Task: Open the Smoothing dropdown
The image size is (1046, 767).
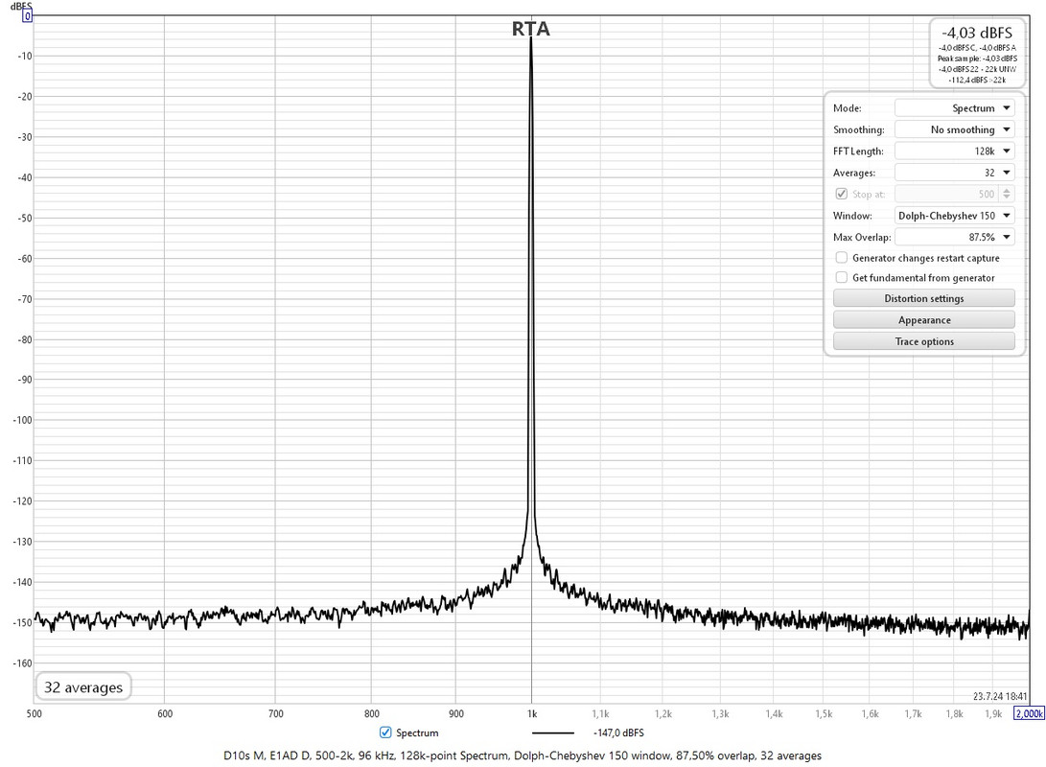Action: pyautogui.click(x=954, y=129)
